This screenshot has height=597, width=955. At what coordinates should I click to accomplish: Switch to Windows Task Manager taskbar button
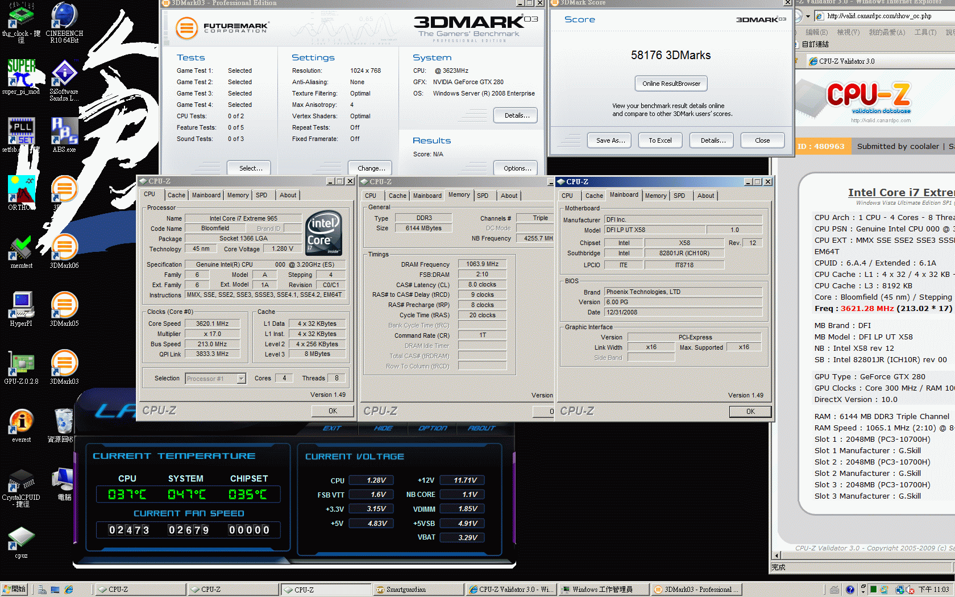pyautogui.click(x=603, y=590)
